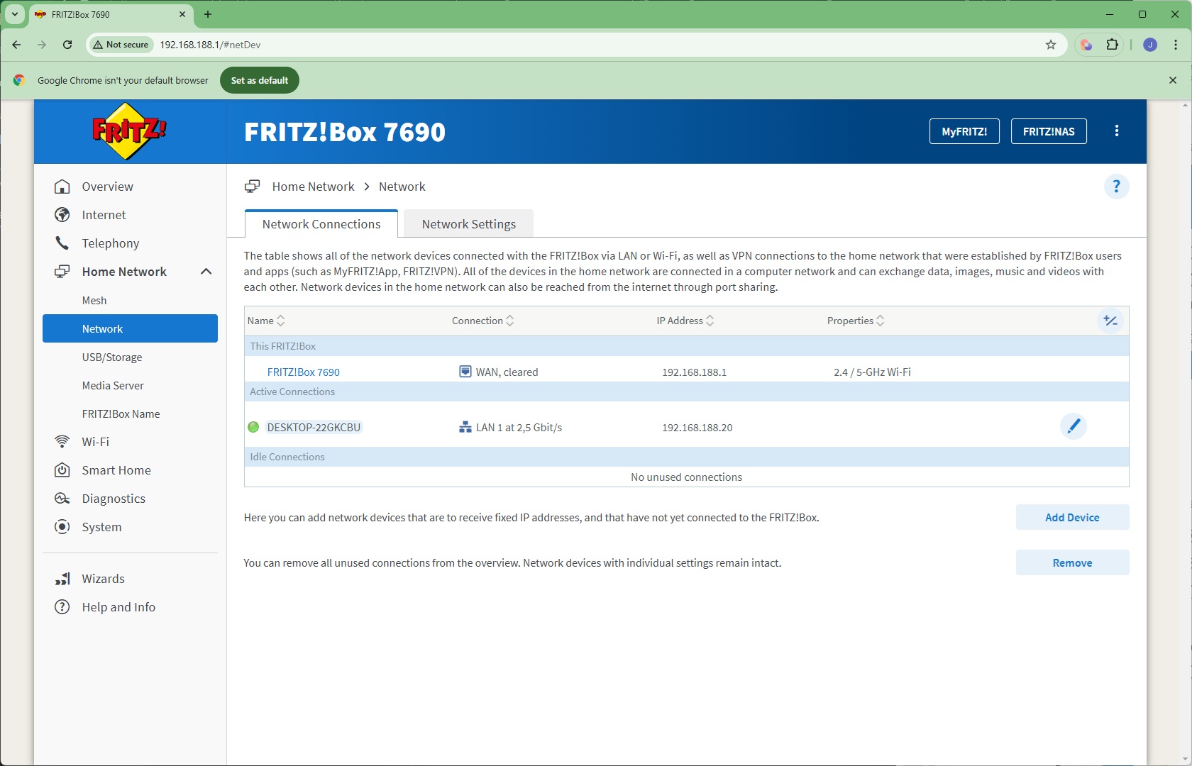Click the FRITZ! logo
1192x766 pixels.
point(129,131)
